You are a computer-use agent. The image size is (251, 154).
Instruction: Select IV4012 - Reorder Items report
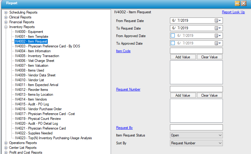[x=31, y=90]
